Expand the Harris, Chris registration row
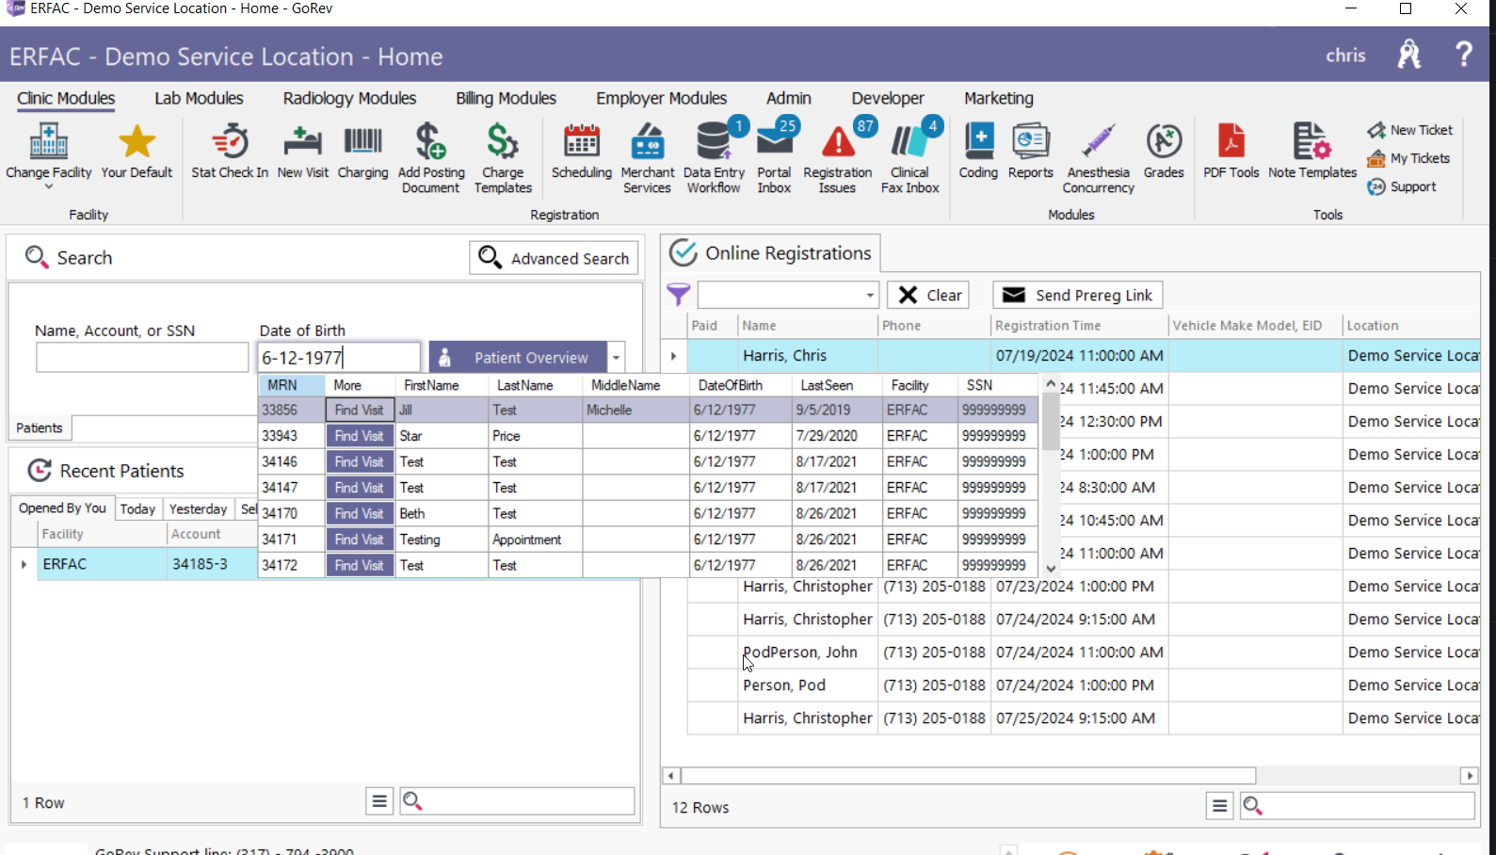Viewport: 1496px width, 855px height. [673, 356]
